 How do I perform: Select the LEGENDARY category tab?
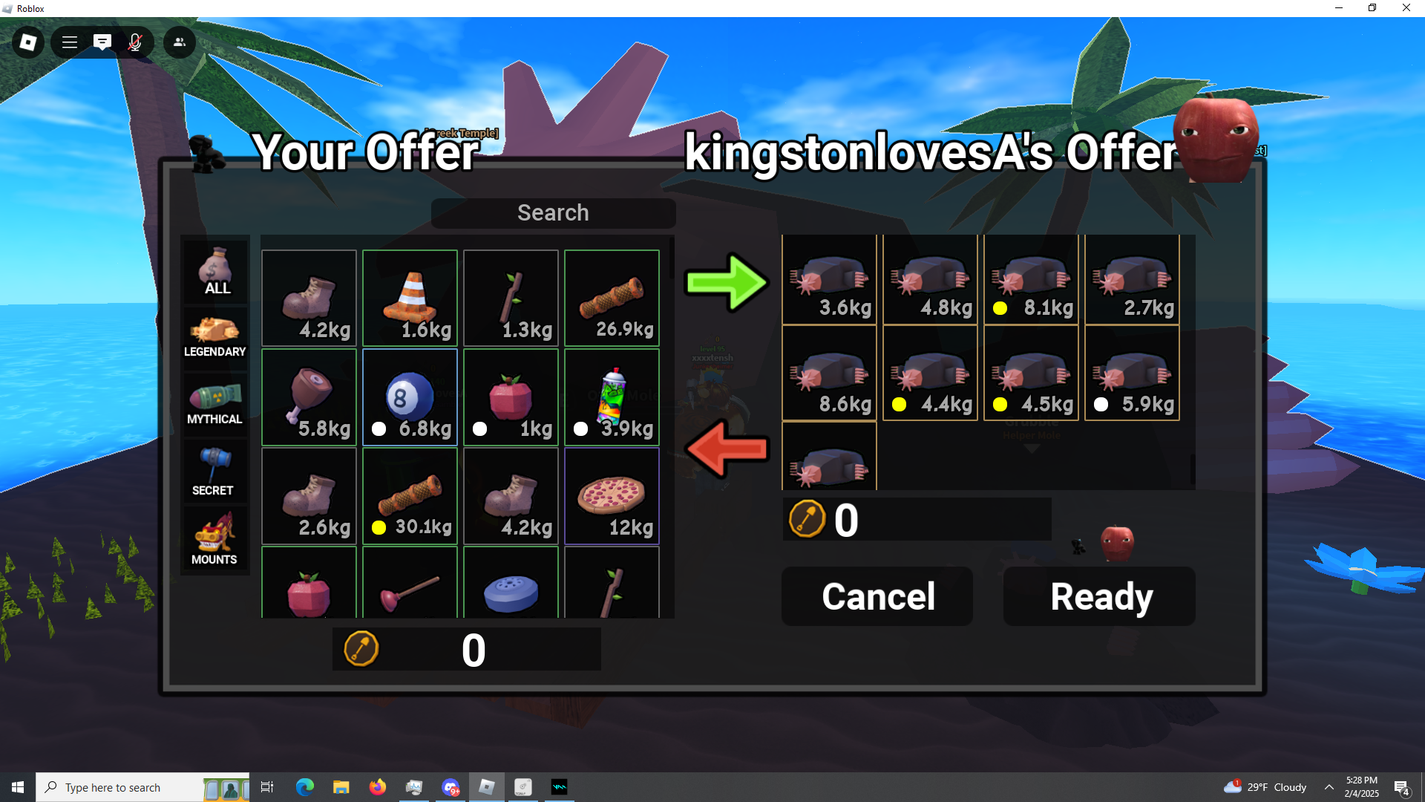pos(215,336)
